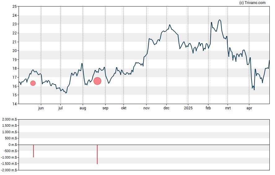Viewport: 275px width, 175px height.
Task: Click the shorter red bar in the lower chart
Action: (33, 151)
